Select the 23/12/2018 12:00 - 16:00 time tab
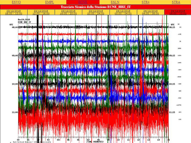The image size is (191, 143). [x=41, y=12]
